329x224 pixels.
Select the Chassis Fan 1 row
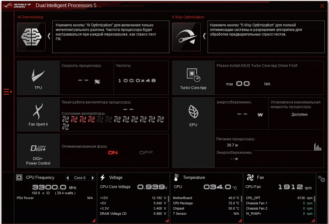point(279,203)
